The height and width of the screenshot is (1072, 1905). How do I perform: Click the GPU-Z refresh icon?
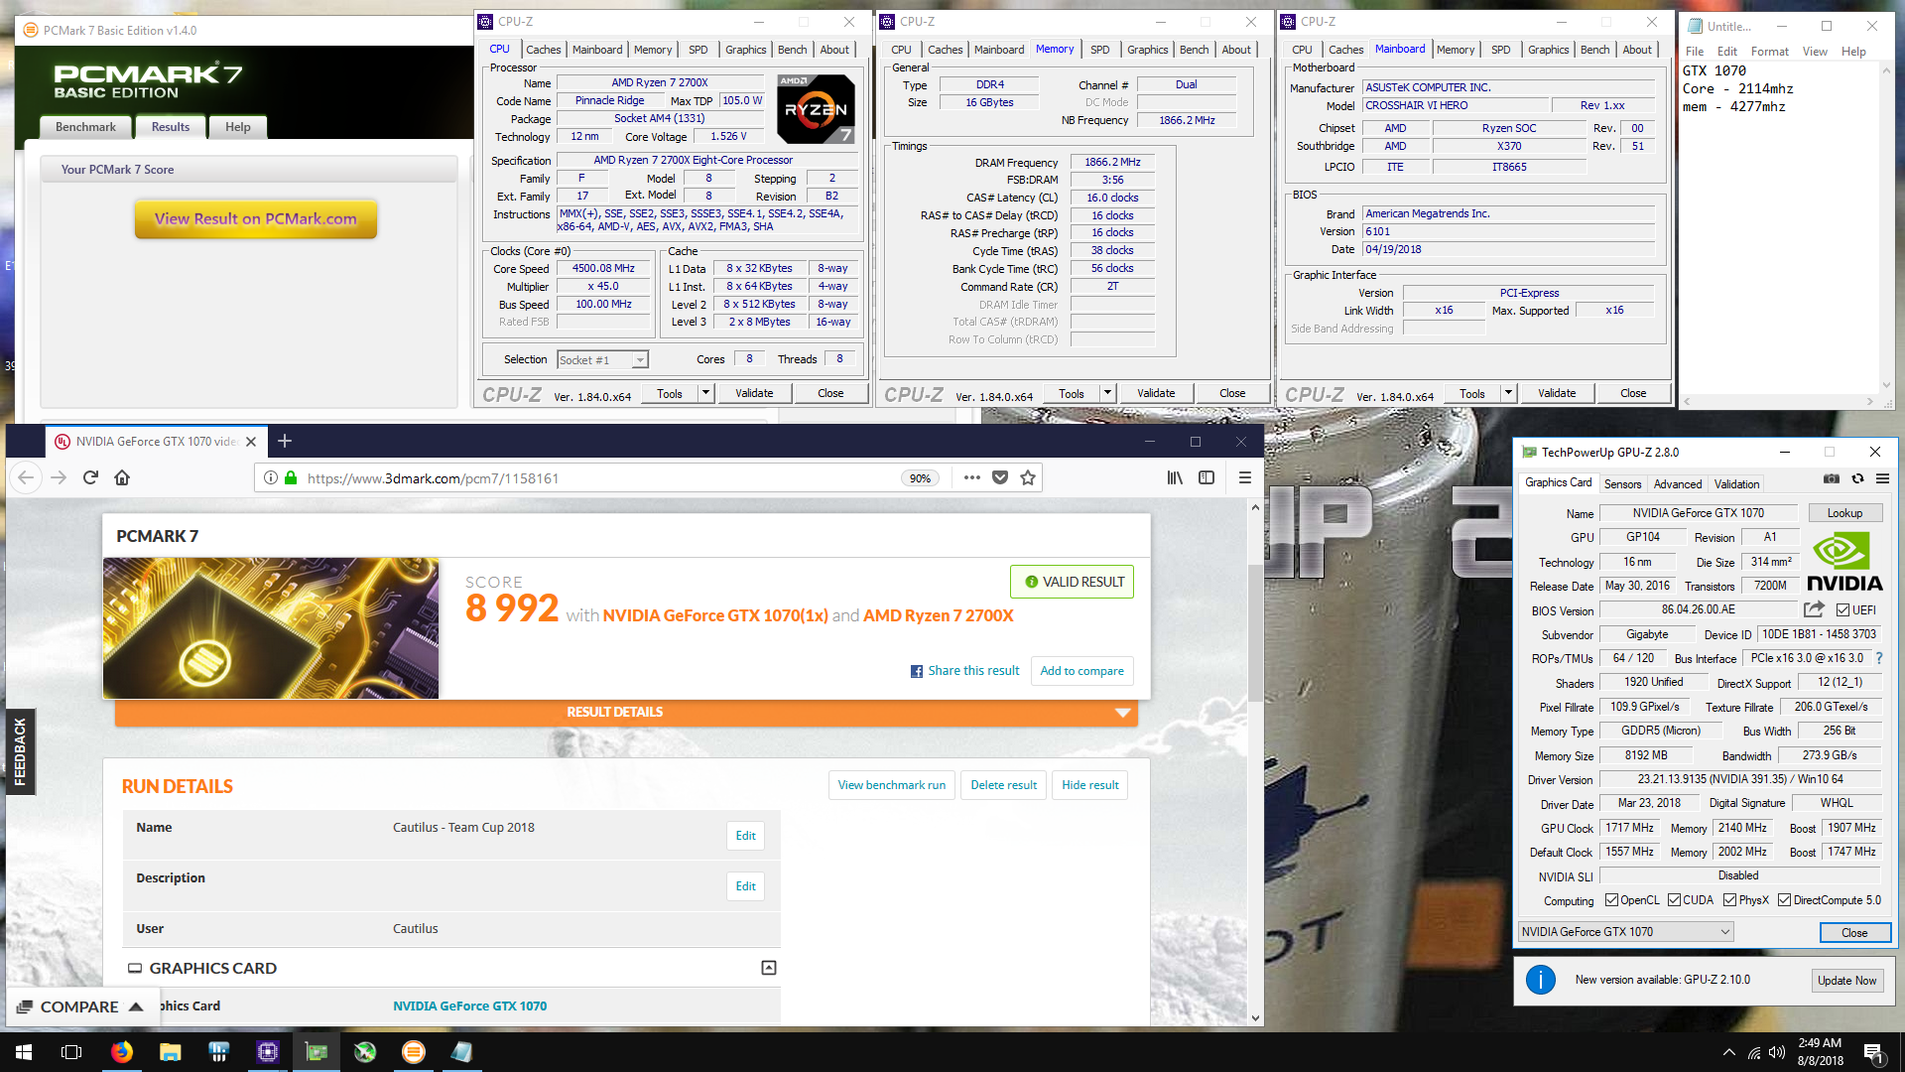pyautogui.click(x=1857, y=478)
